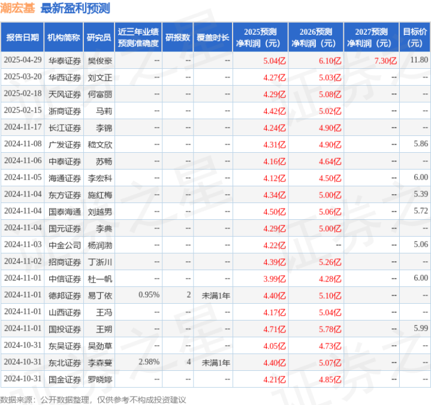
Task: Click 4.73亿 in the 东吴证券 row
Action: (x=330, y=346)
